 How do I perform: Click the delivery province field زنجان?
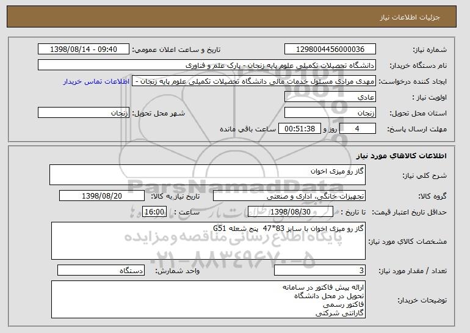[x=330, y=113]
